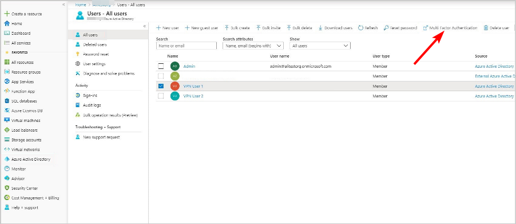Click the New guest user button
This screenshot has height=224, width=516.
(201, 28)
